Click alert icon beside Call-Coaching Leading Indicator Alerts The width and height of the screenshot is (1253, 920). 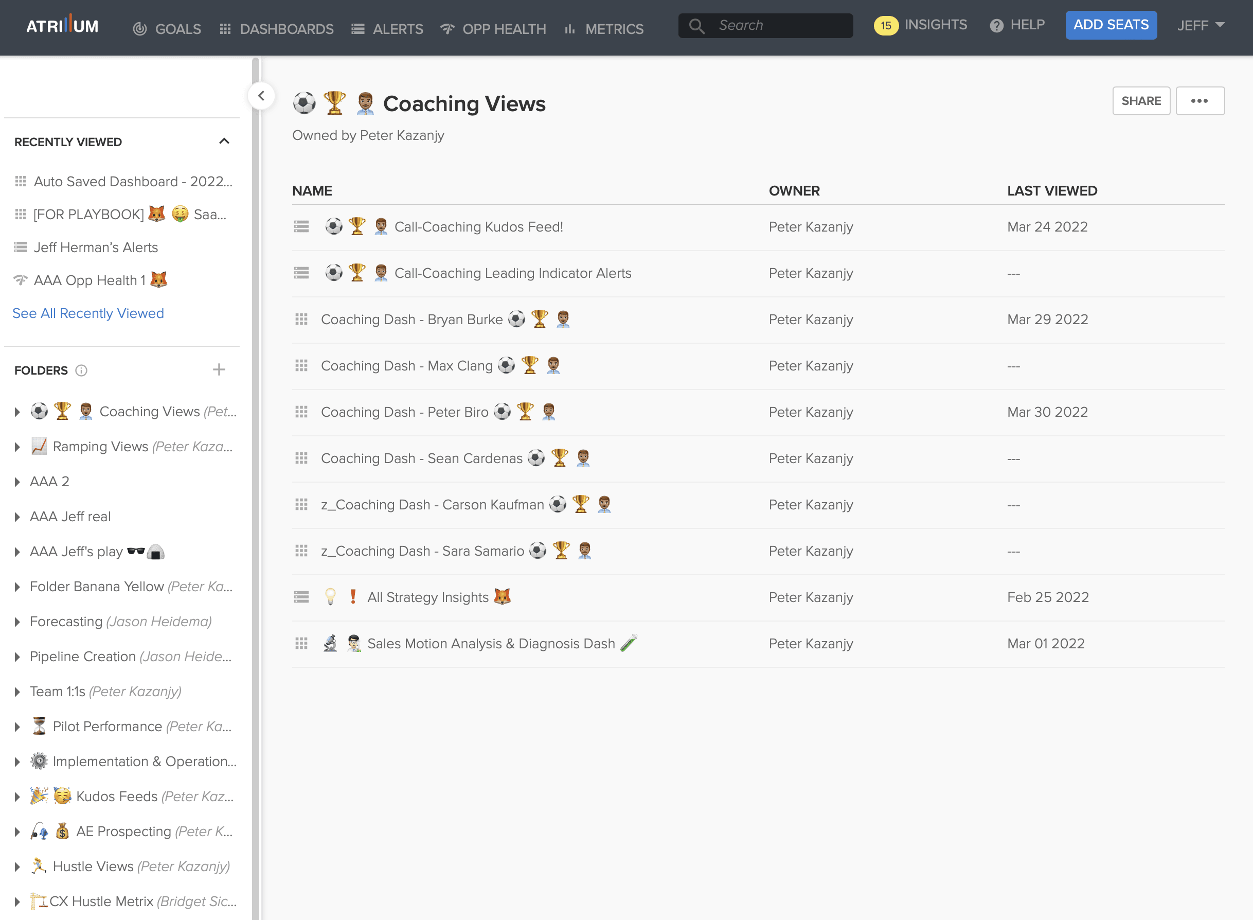(301, 273)
